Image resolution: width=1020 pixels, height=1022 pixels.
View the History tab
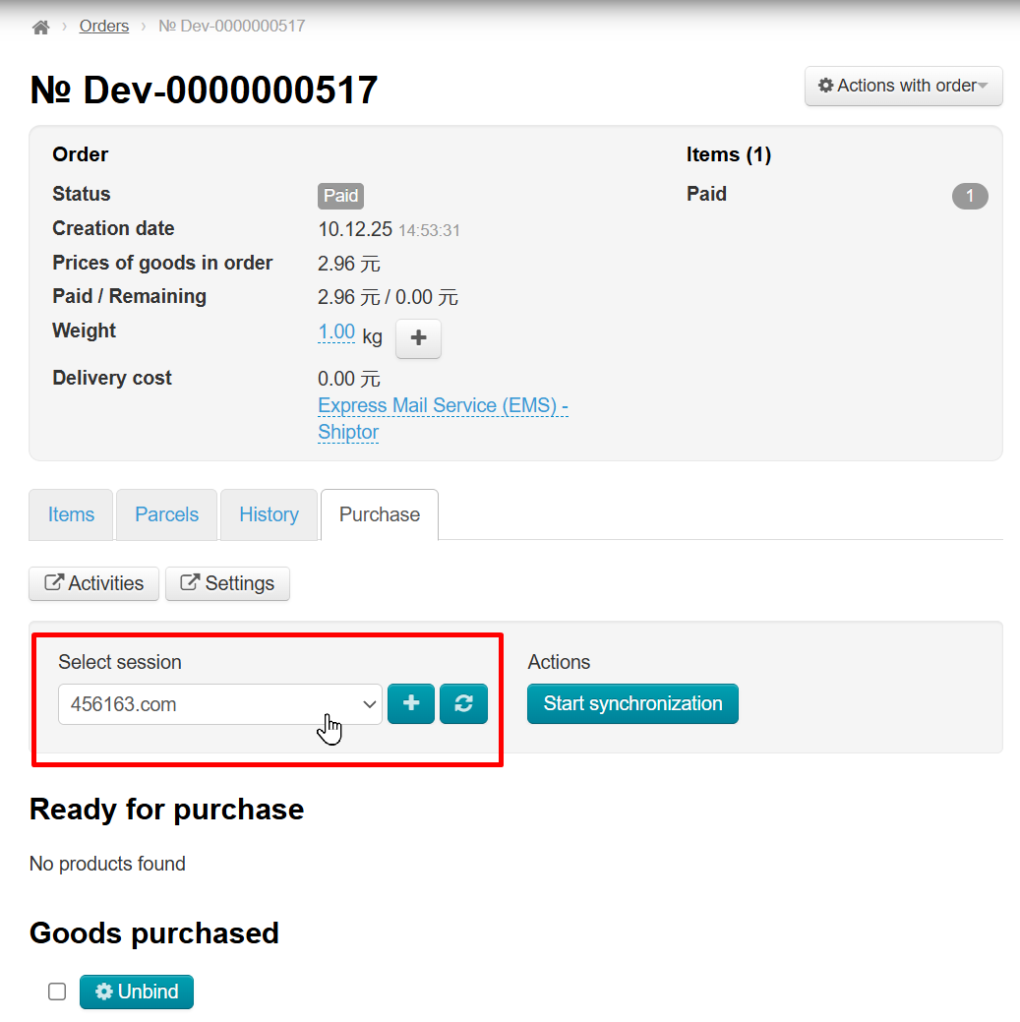(x=269, y=514)
